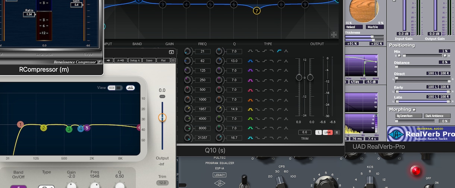The image size is (455, 188).
Task: Select bell filter type for 1957 Hz band
Action: (251, 109)
